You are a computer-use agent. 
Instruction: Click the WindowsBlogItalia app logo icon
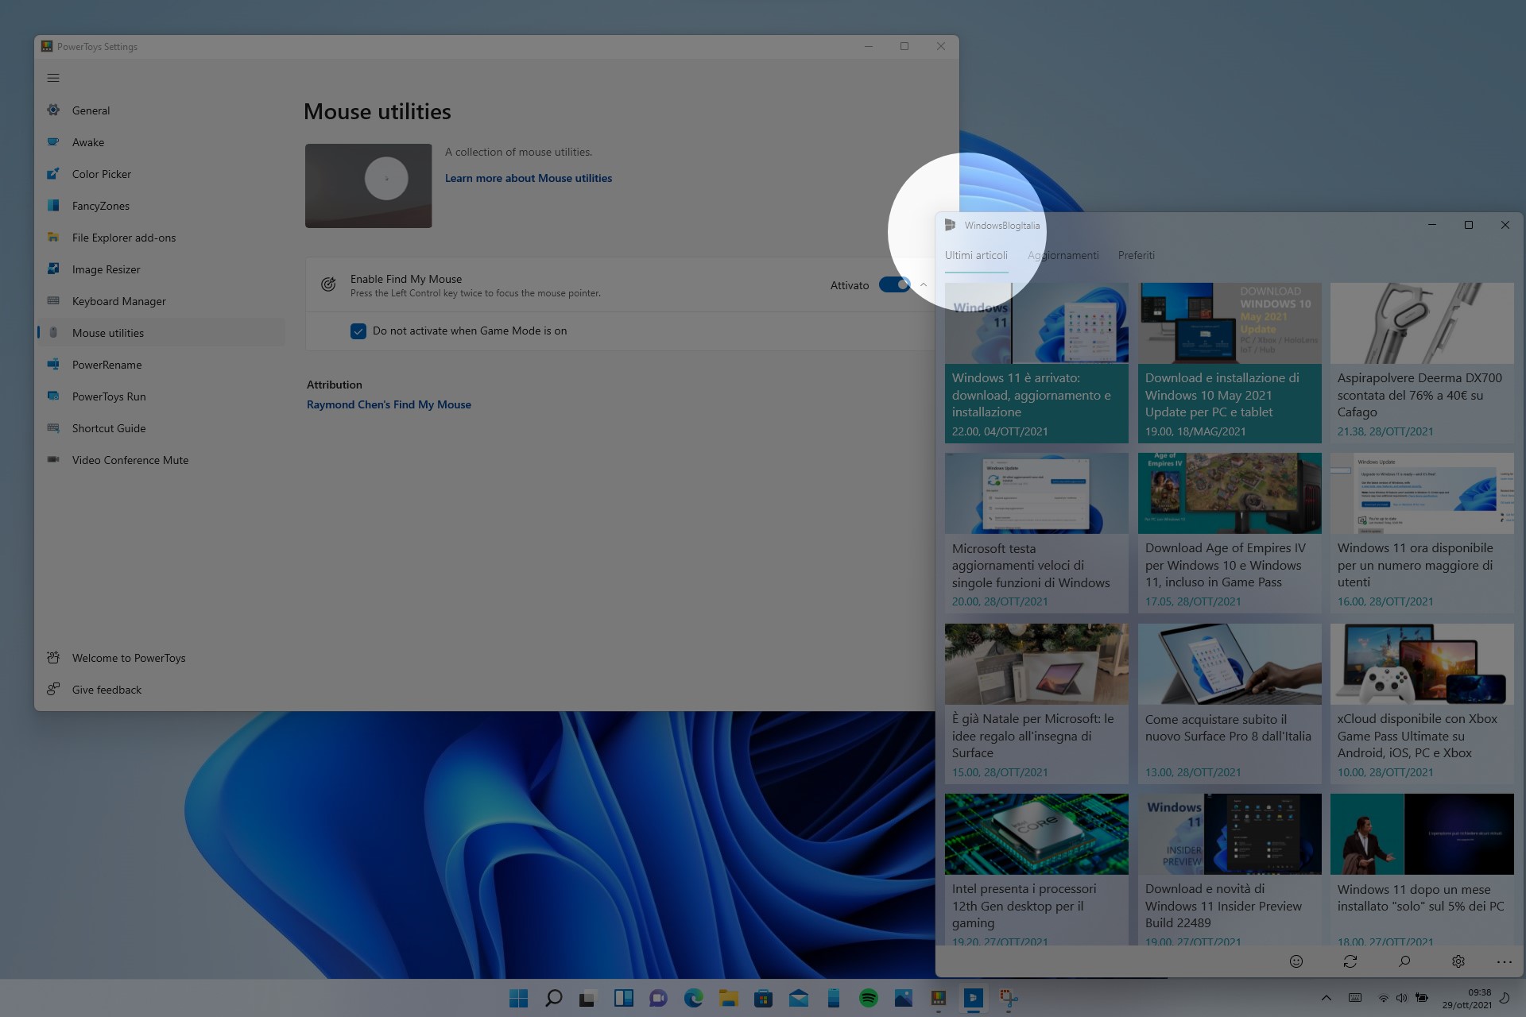[x=950, y=225]
